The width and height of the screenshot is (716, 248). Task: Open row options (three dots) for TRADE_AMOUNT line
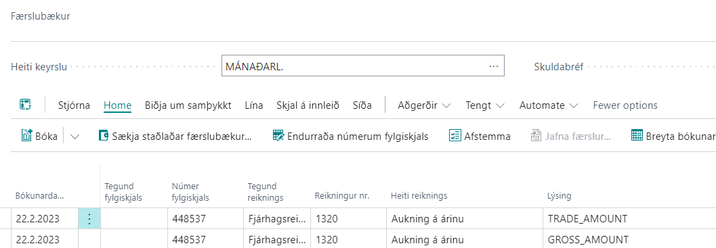[89, 219]
